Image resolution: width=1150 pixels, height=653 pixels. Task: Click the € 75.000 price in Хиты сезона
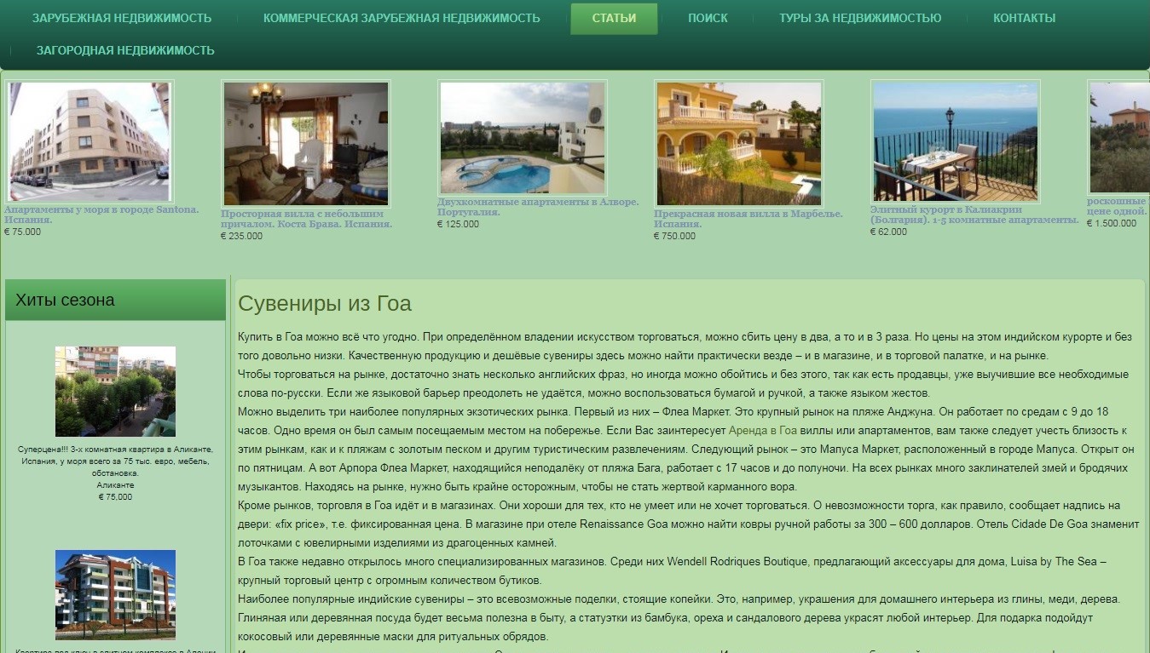(115, 496)
